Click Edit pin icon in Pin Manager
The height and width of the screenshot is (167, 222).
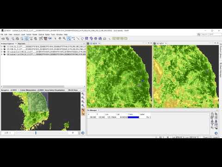(212, 118)
